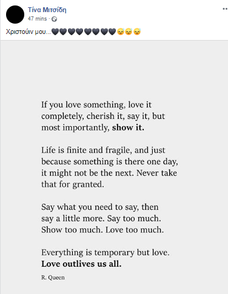Open the post options ellipsis menu

pos(225,9)
